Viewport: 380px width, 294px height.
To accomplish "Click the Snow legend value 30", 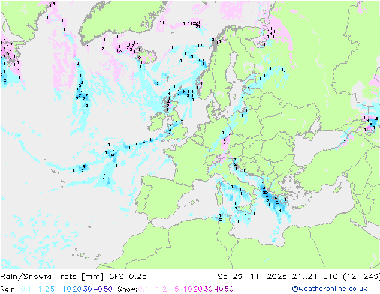I will (208, 289).
